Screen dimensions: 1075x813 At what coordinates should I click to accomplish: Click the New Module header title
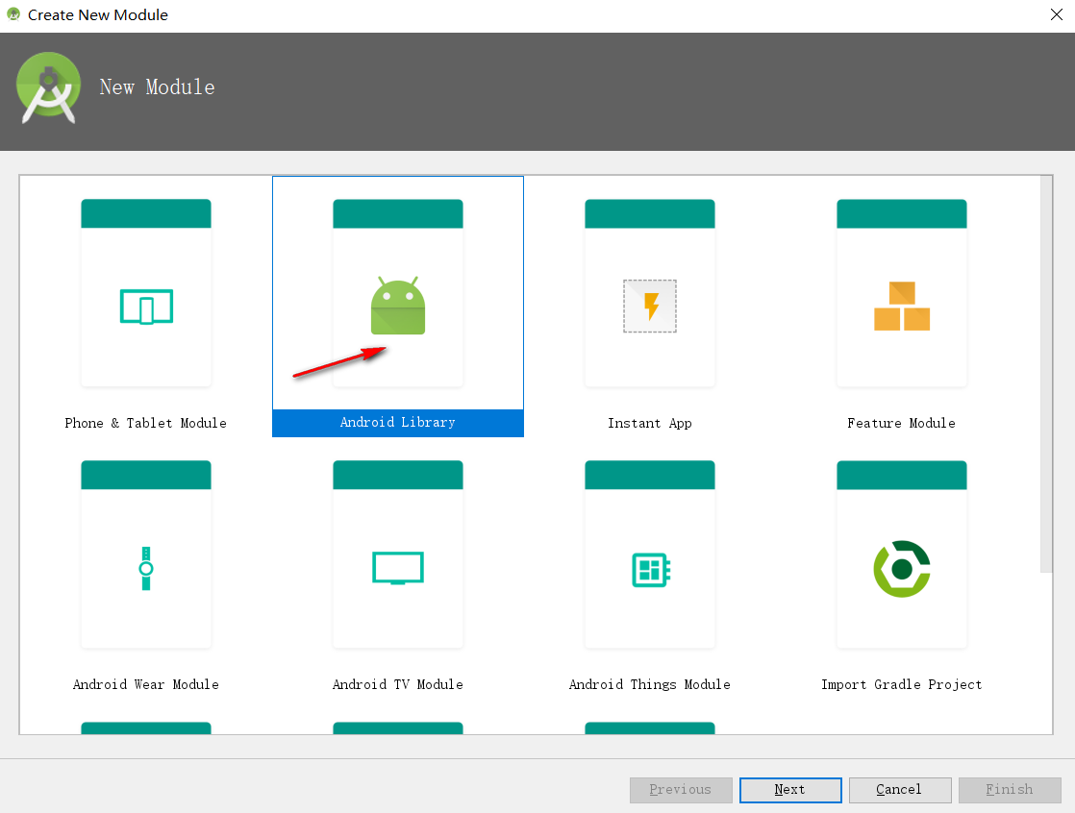[x=157, y=87]
